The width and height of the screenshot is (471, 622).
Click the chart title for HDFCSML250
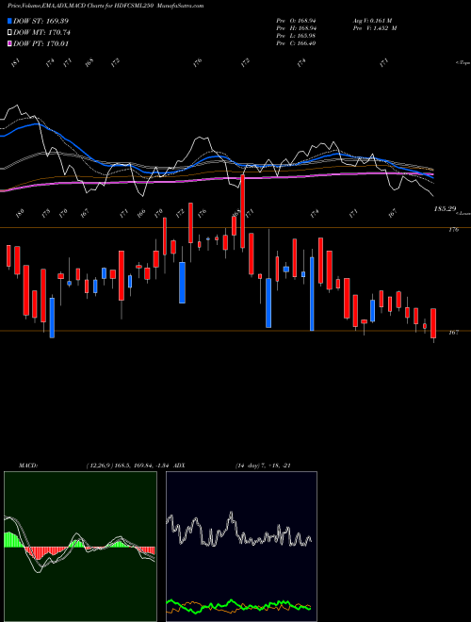pyautogui.click(x=106, y=6)
